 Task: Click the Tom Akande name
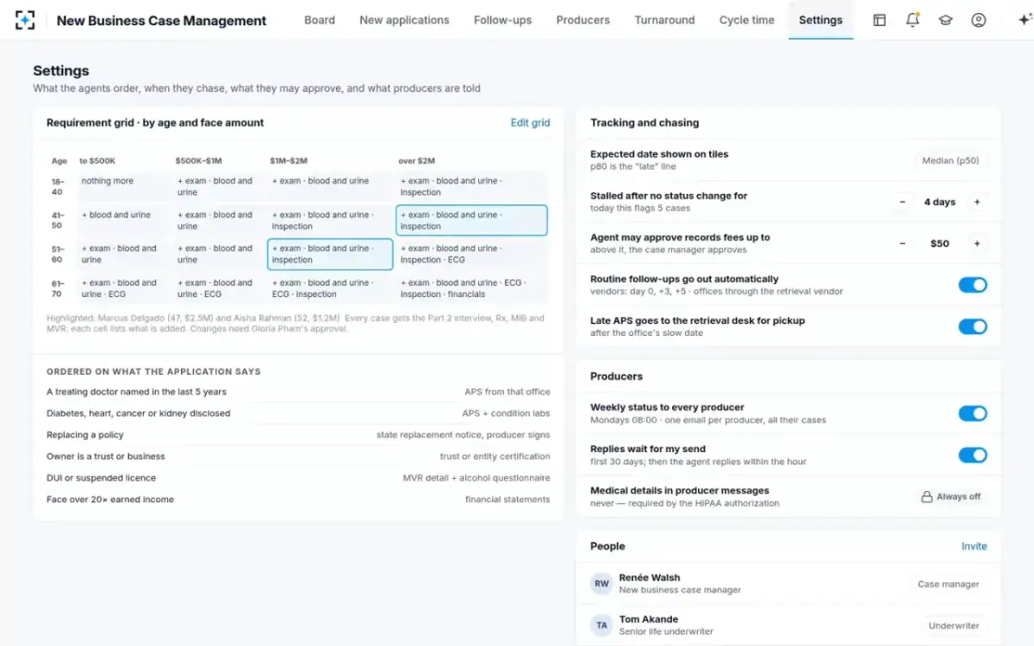[648, 619]
